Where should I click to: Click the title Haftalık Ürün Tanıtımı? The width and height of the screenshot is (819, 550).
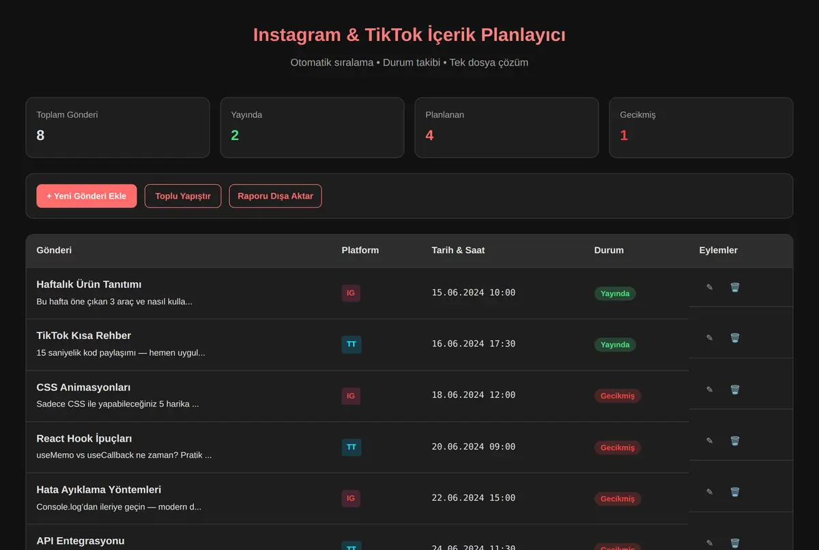[89, 285]
